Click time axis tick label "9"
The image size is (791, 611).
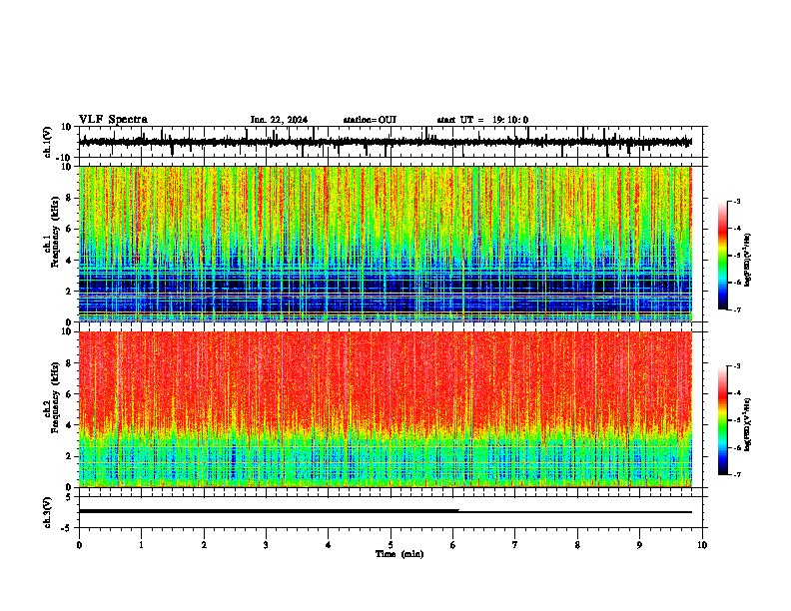point(639,545)
